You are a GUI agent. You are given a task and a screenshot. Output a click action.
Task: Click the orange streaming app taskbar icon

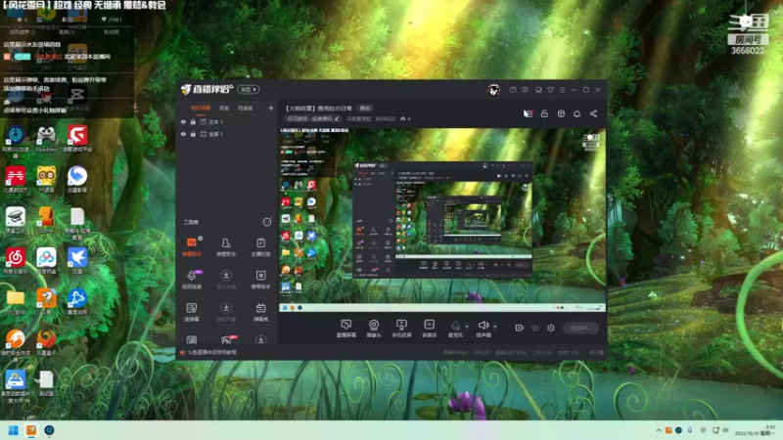click(x=31, y=430)
